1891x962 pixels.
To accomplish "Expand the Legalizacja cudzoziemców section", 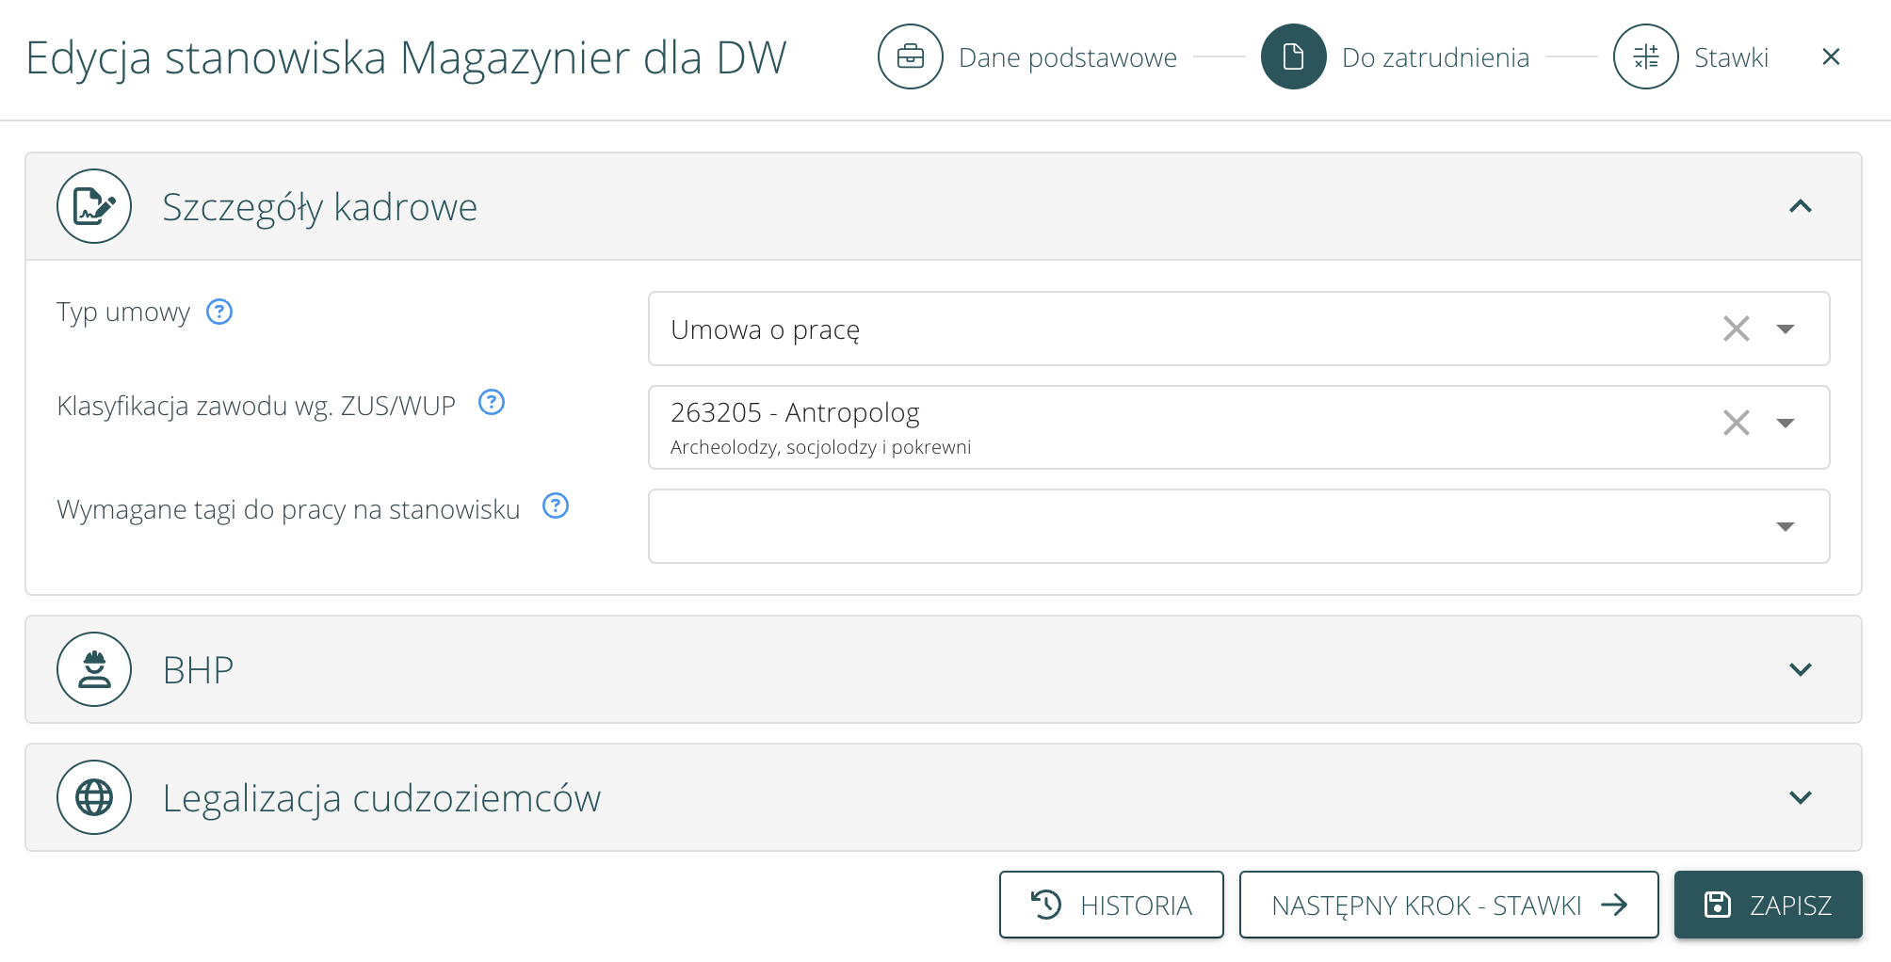I will pos(1800,797).
